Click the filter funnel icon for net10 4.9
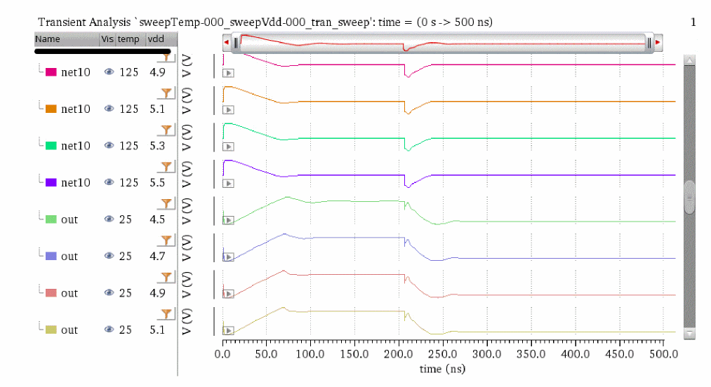The image size is (711, 387). pyautogui.click(x=166, y=57)
